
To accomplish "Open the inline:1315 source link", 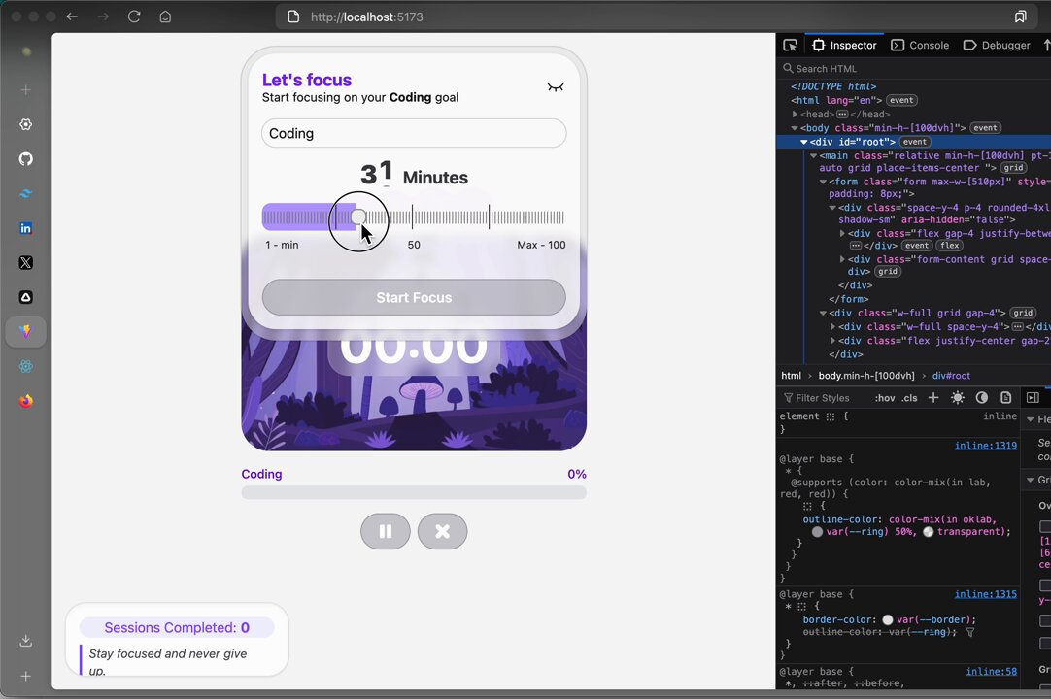I will 985,594.
